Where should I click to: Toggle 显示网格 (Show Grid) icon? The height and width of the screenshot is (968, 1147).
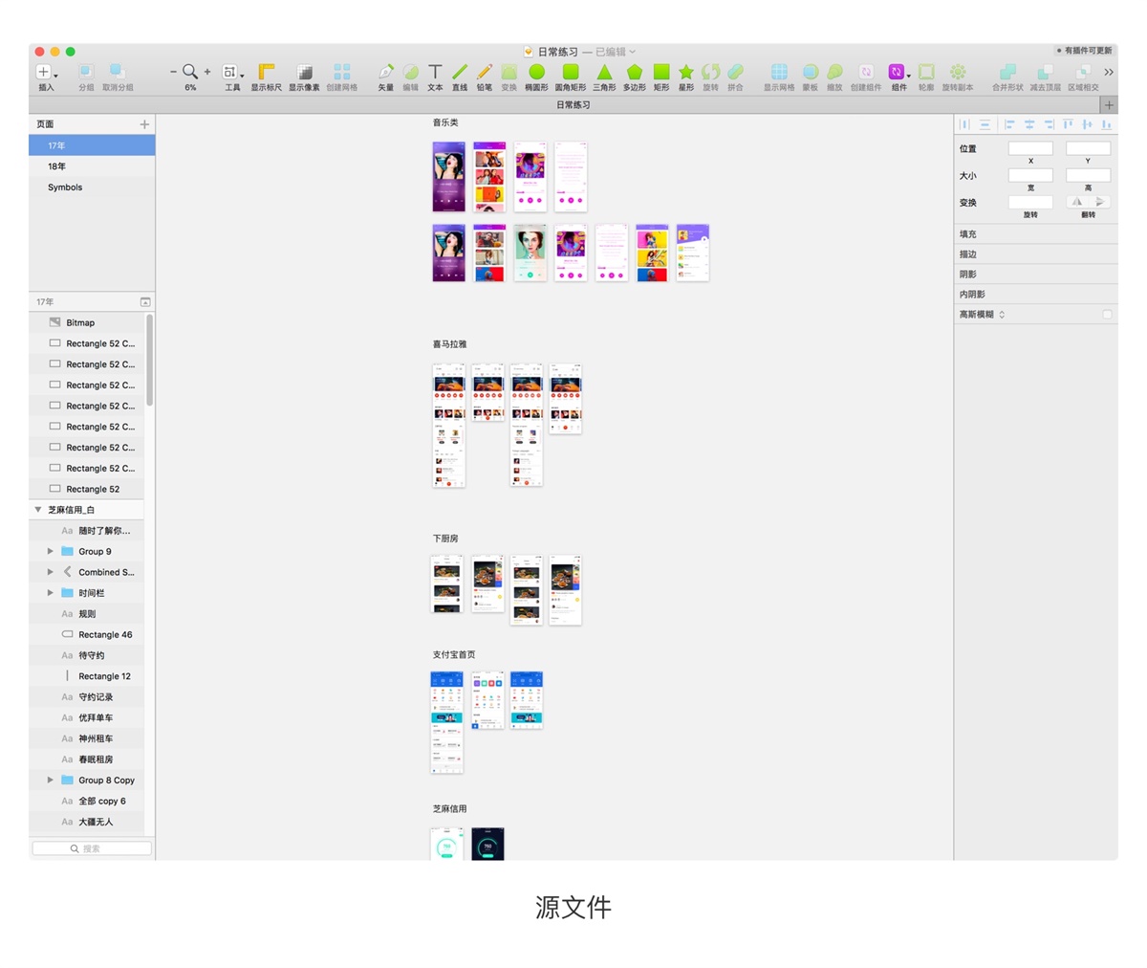[779, 72]
